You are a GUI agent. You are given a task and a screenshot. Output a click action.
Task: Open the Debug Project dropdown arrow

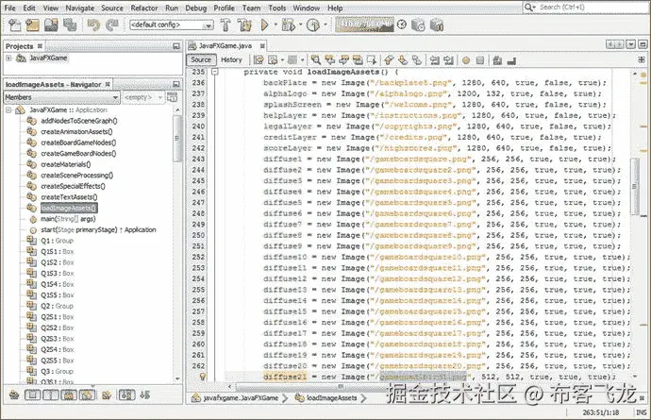click(300, 25)
